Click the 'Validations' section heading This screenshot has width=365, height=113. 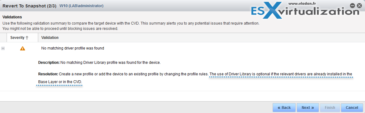[x=12, y=17]
